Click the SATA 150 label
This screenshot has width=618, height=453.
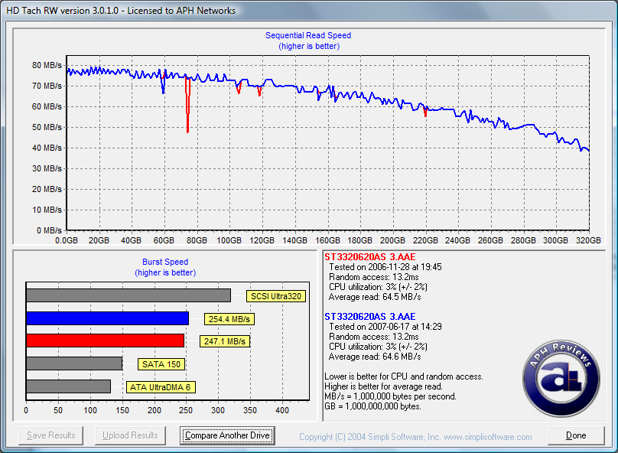pos(159,364)
